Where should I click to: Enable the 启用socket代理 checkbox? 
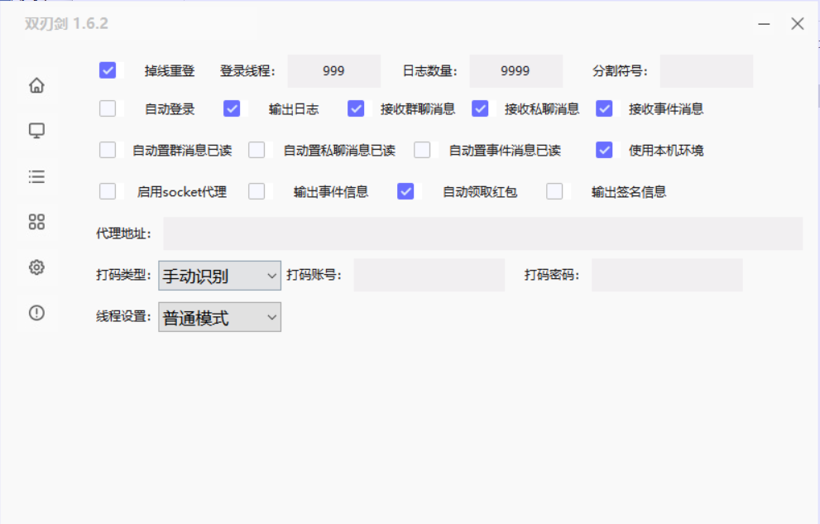(108, 191)
